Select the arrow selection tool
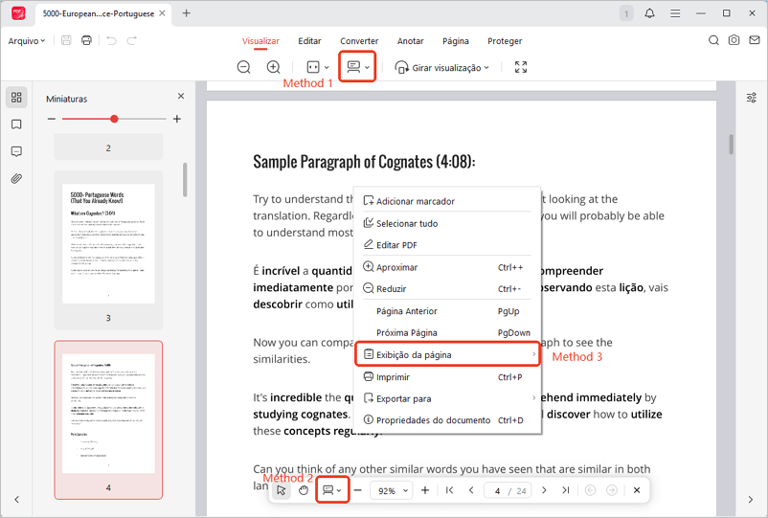Viewport: 768px width, 518px height. (x=282, y=490)
